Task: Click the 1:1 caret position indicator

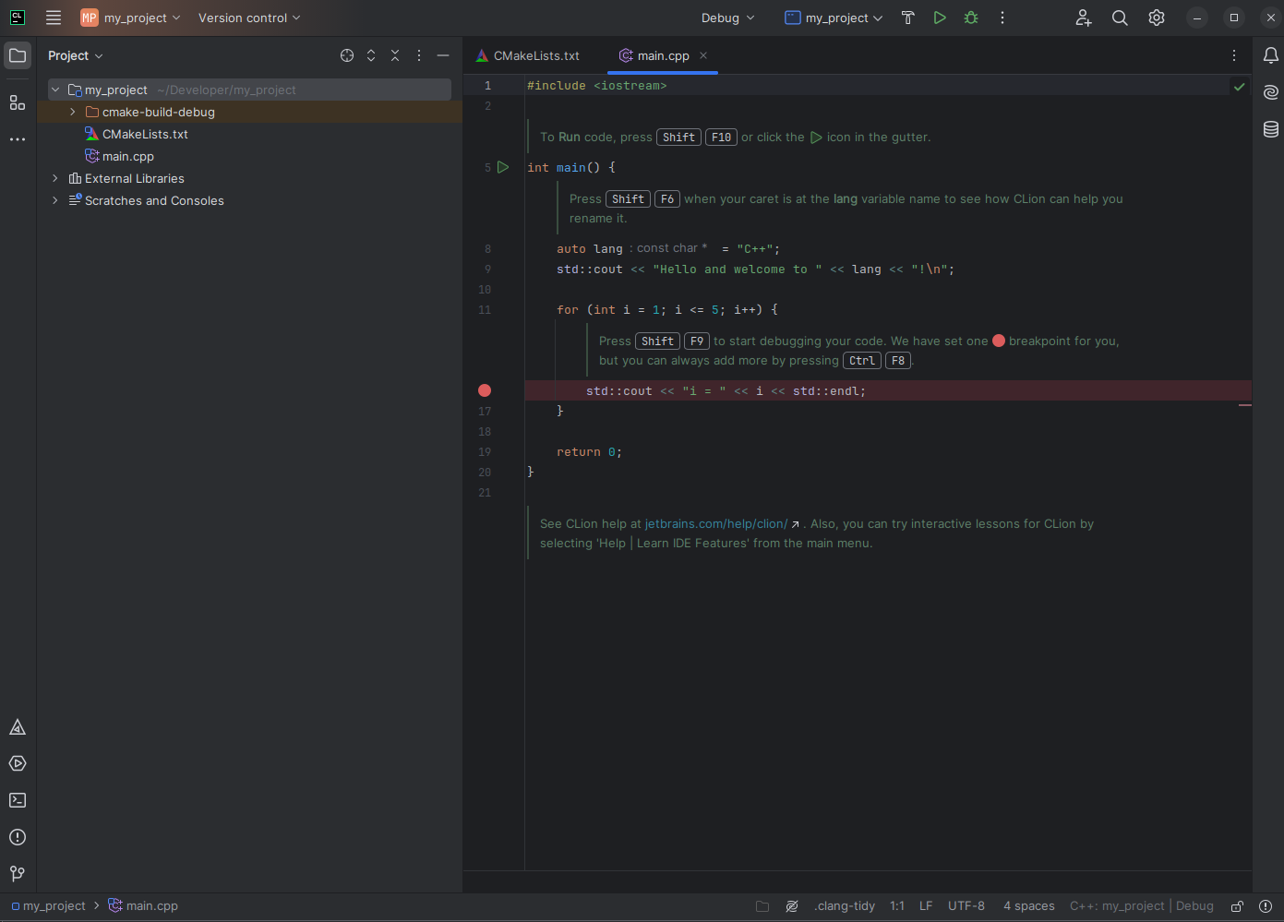Action: [897, 906]
